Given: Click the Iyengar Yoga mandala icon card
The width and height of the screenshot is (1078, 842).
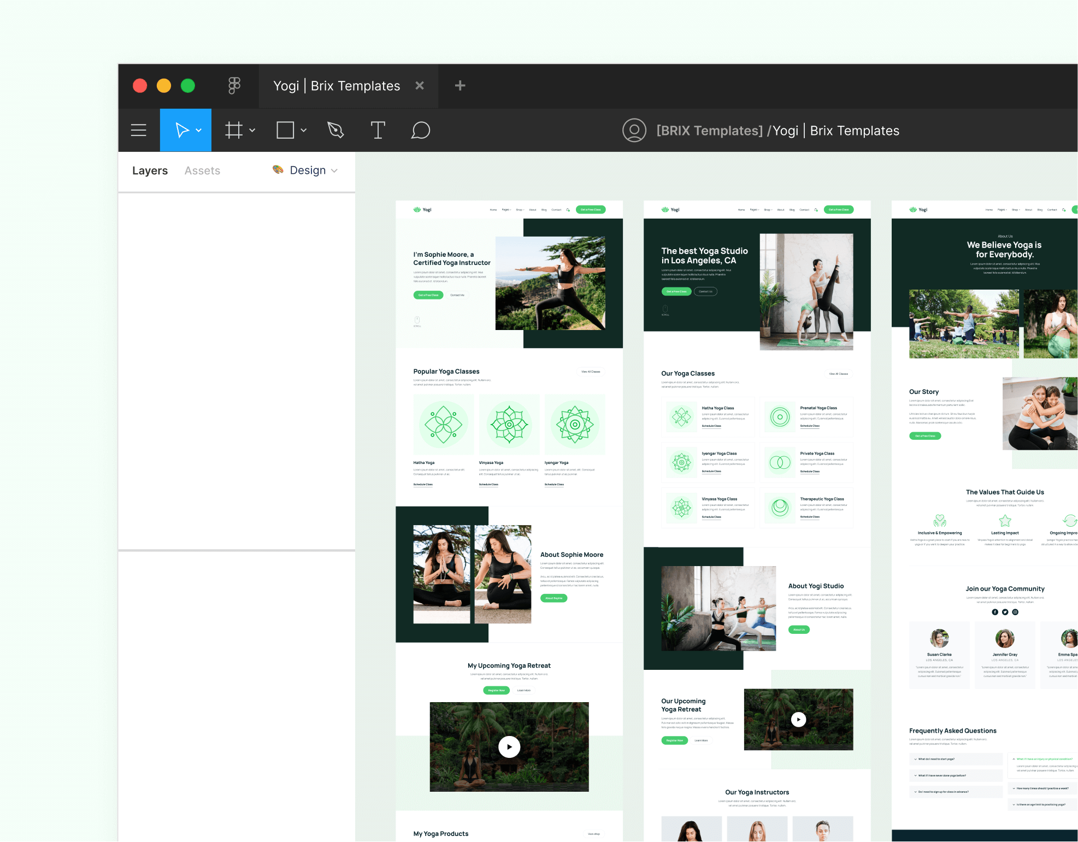Looking at the screenshot, I should click(x=575, y=425).
